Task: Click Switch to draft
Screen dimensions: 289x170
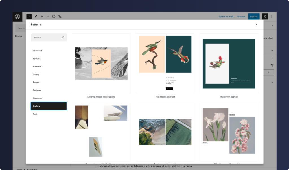Action: click(x=226, y=17)
